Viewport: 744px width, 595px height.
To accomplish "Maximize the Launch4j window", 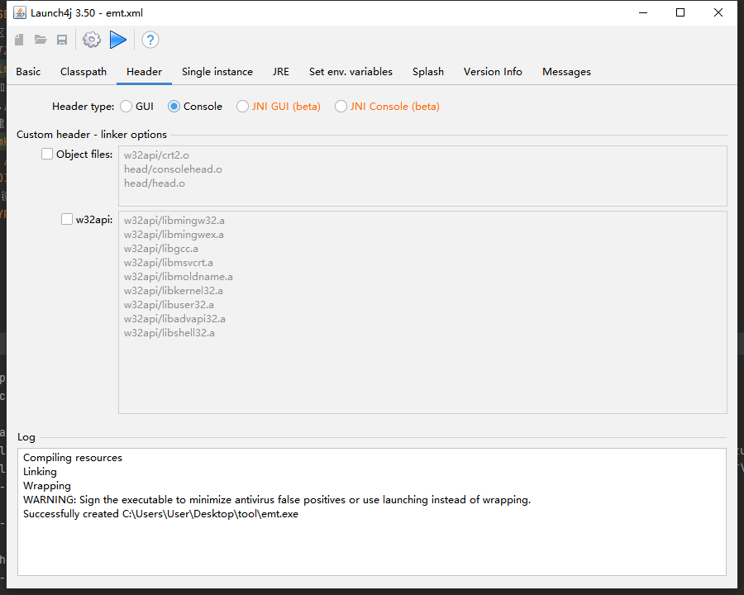I will click(x=680, y=12).
